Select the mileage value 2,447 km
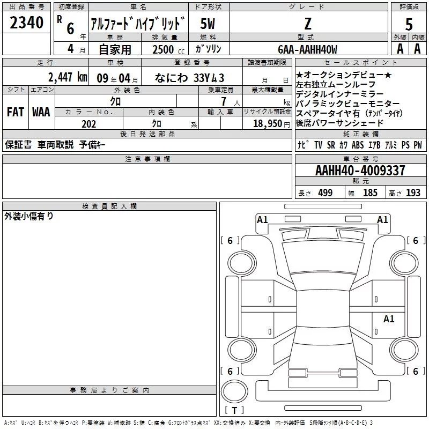 tap(67, 77)
